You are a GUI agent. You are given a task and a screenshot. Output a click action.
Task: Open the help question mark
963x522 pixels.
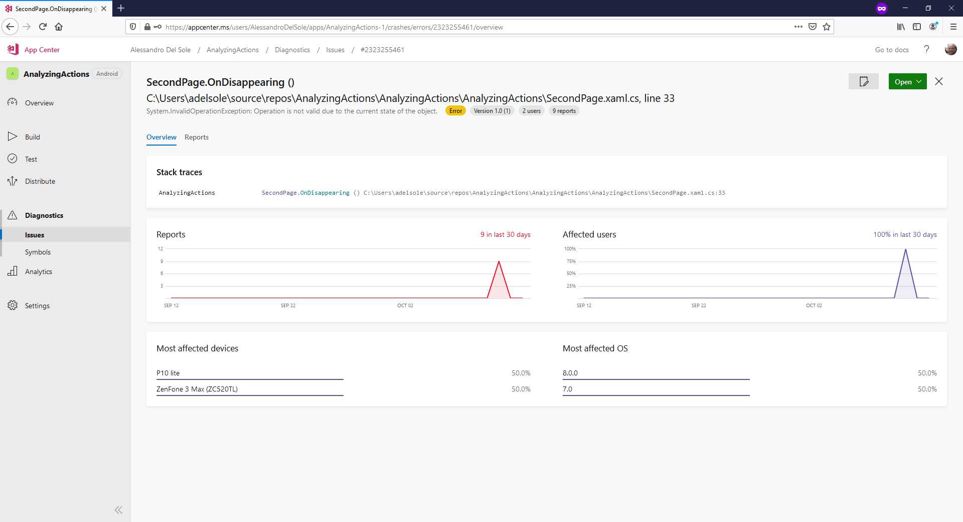[927, 49]
